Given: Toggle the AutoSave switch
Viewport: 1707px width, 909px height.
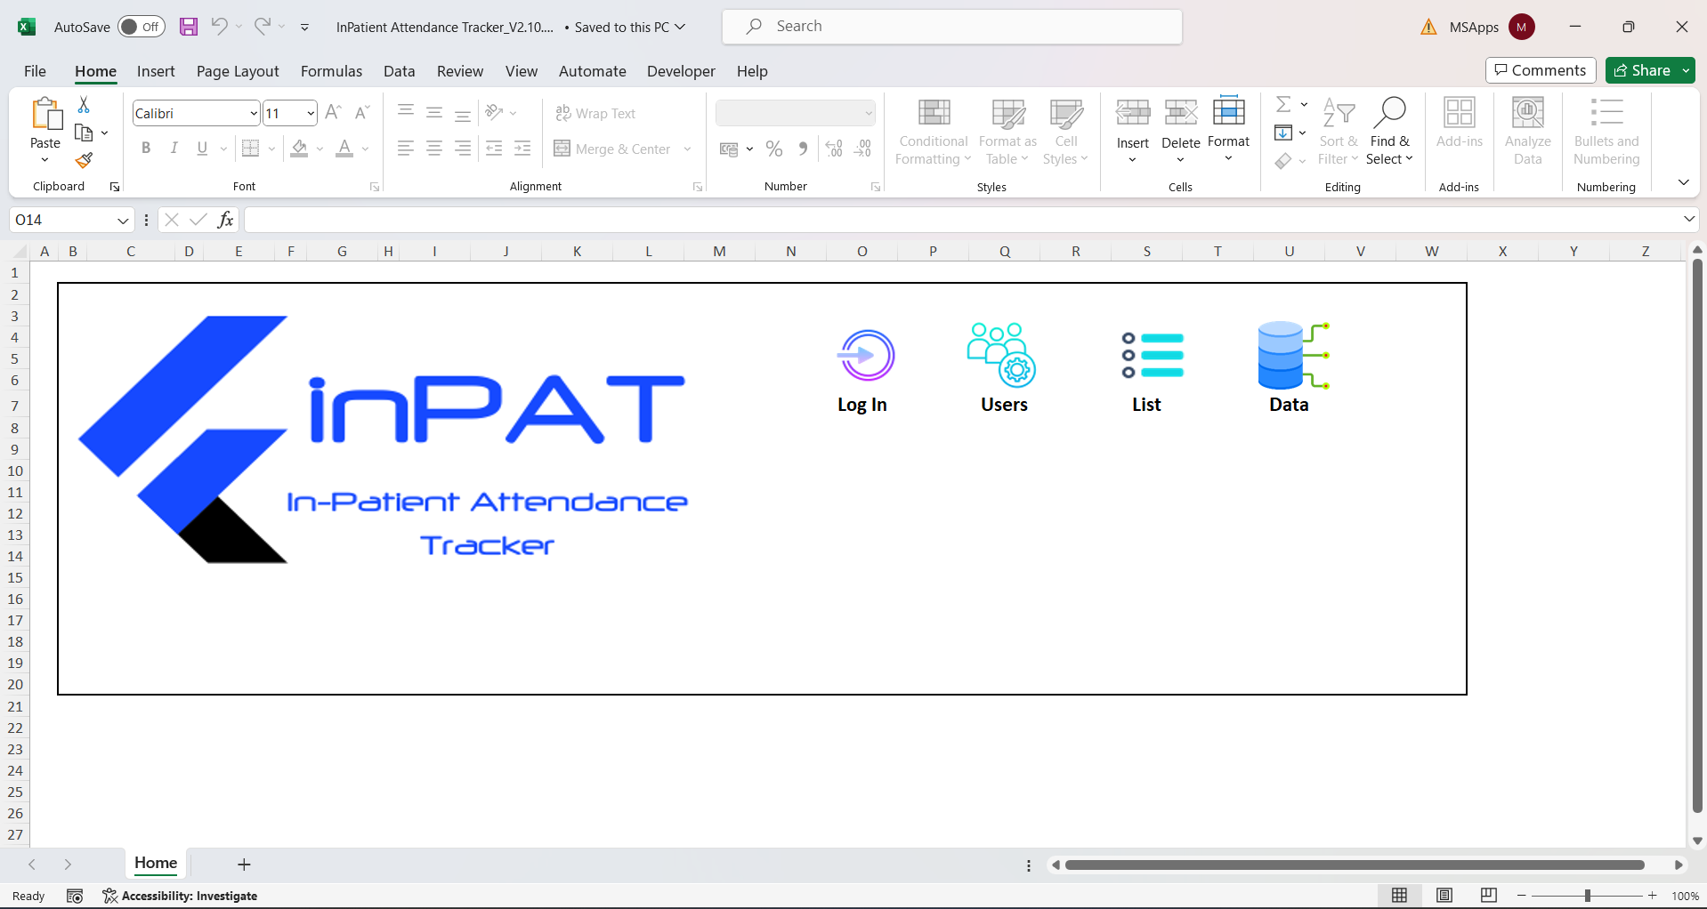Looking at the screenshot, I should click(x=141, y=27).
